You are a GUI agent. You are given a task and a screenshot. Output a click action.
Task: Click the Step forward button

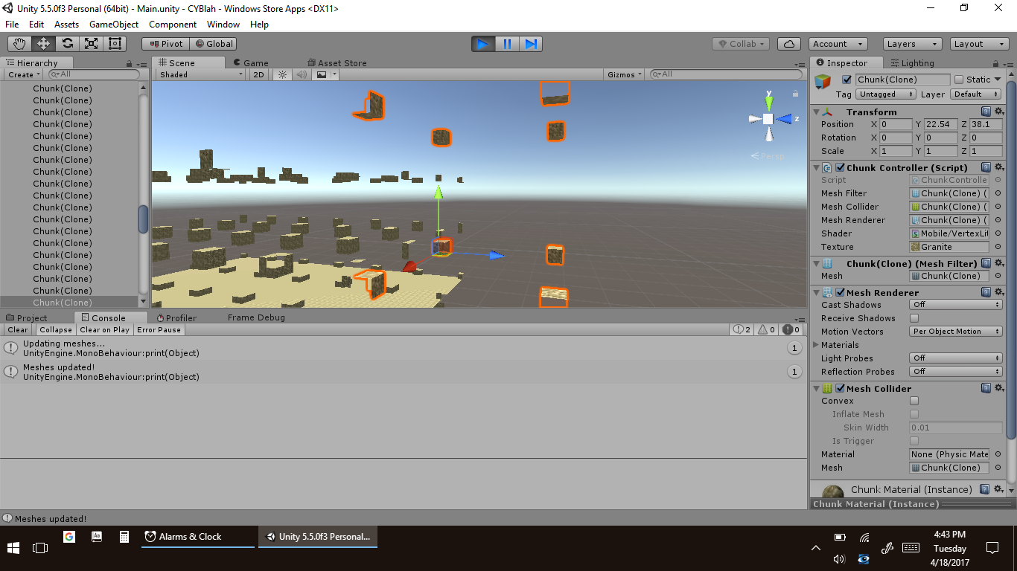(531, 44)
